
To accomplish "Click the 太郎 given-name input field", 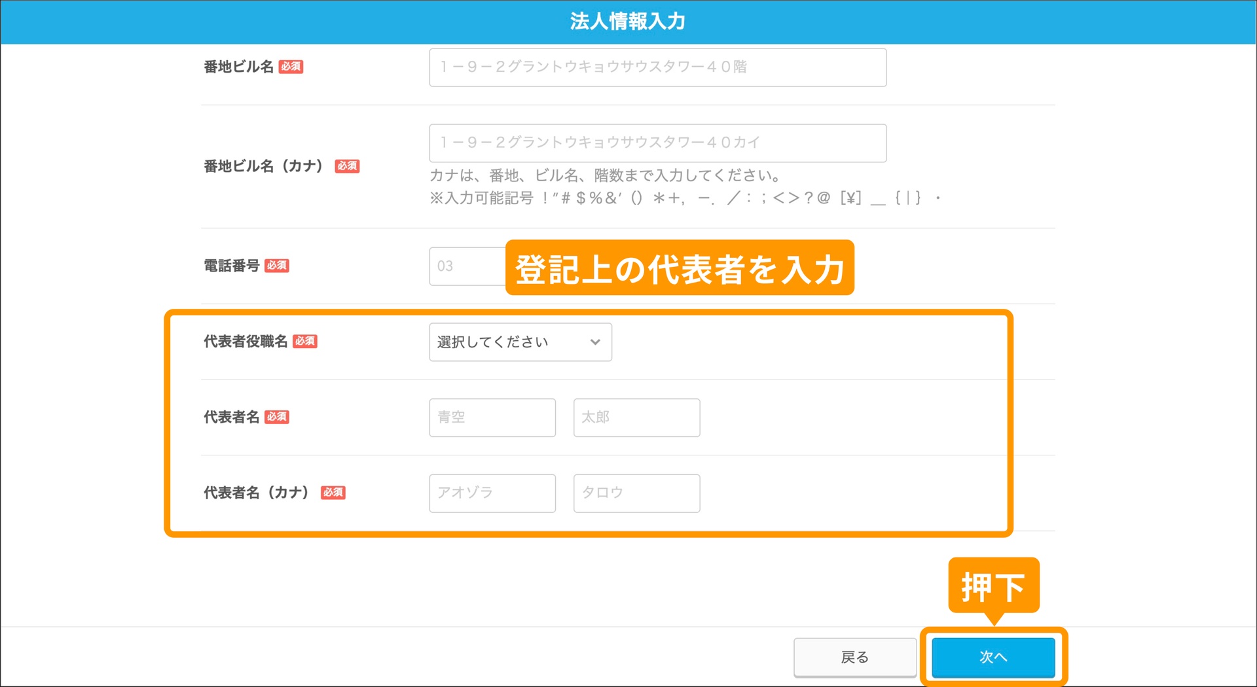I will [x=636, y=417].
